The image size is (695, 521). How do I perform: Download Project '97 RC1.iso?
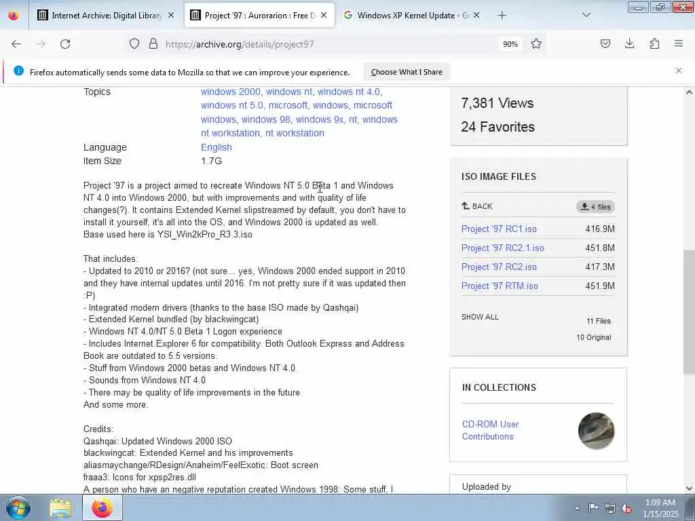(499, 229)
